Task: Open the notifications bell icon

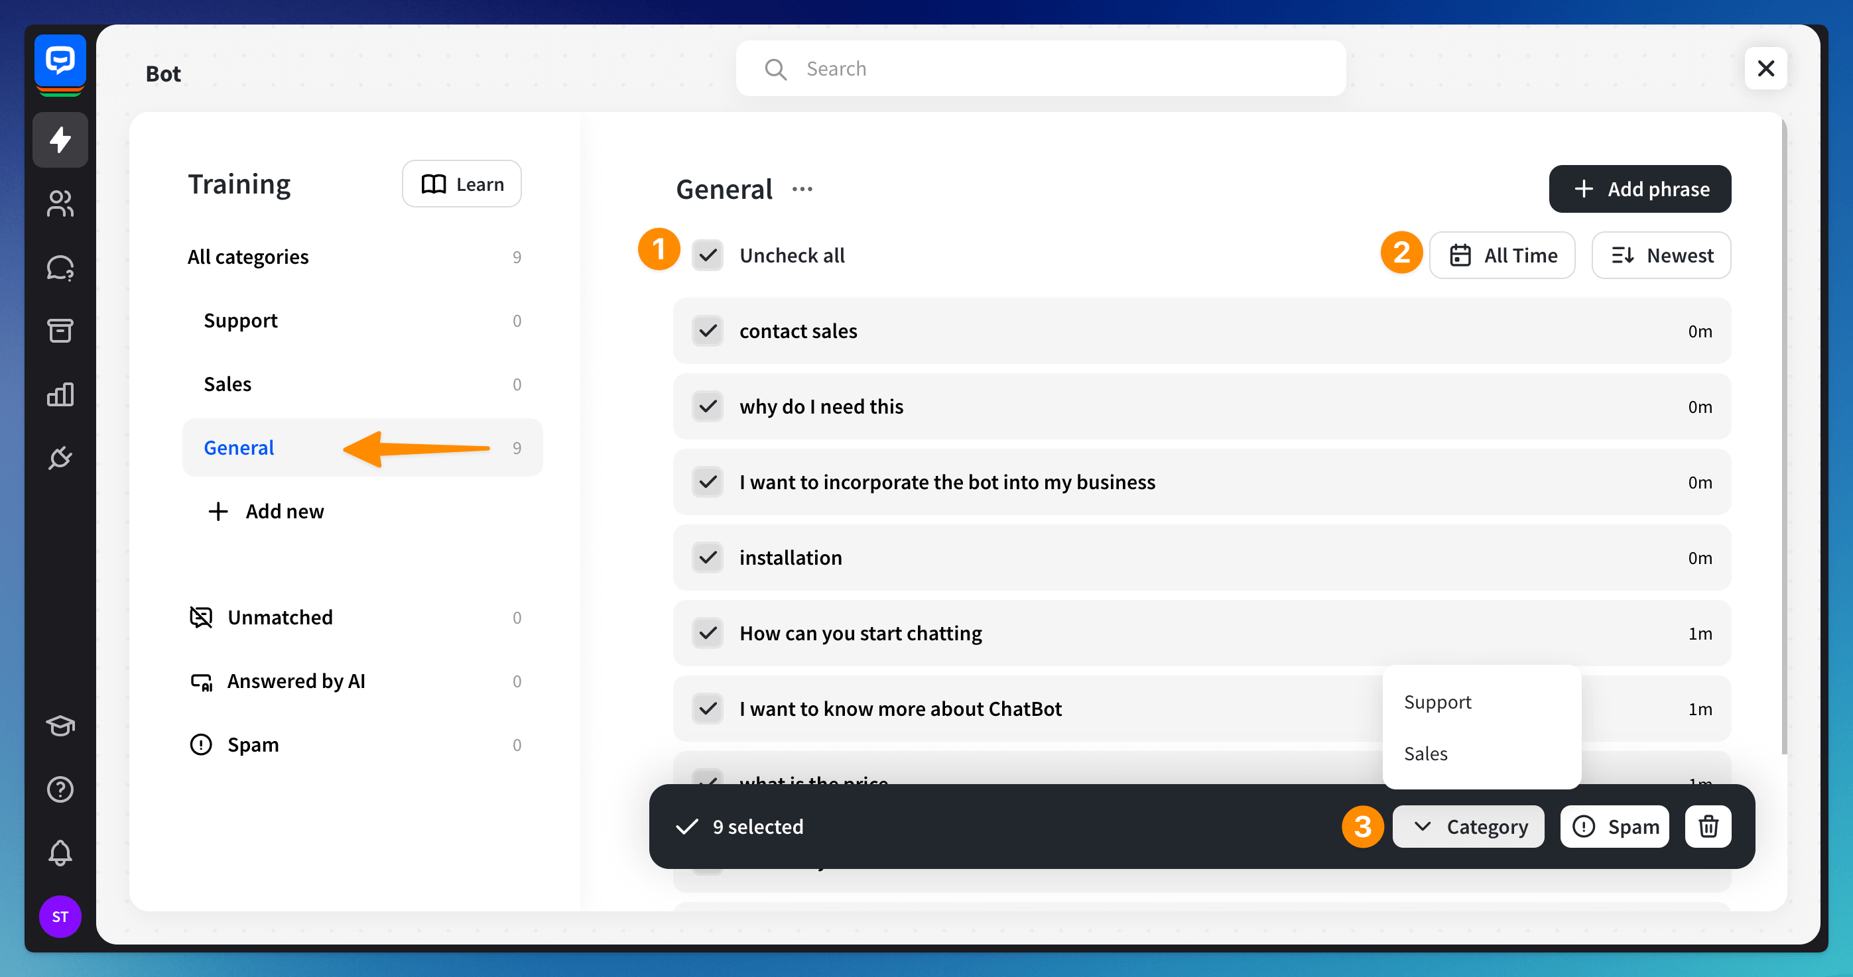Action: (60, 852)
